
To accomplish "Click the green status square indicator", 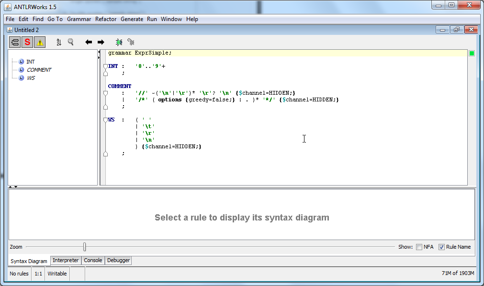I will (472, 53).
